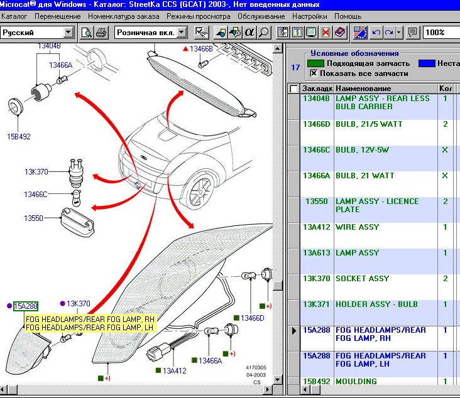This screenshot has width=460, height=398.
Task: Select the 15A288 callout in diagram
Action: click(x=26, y=306)
